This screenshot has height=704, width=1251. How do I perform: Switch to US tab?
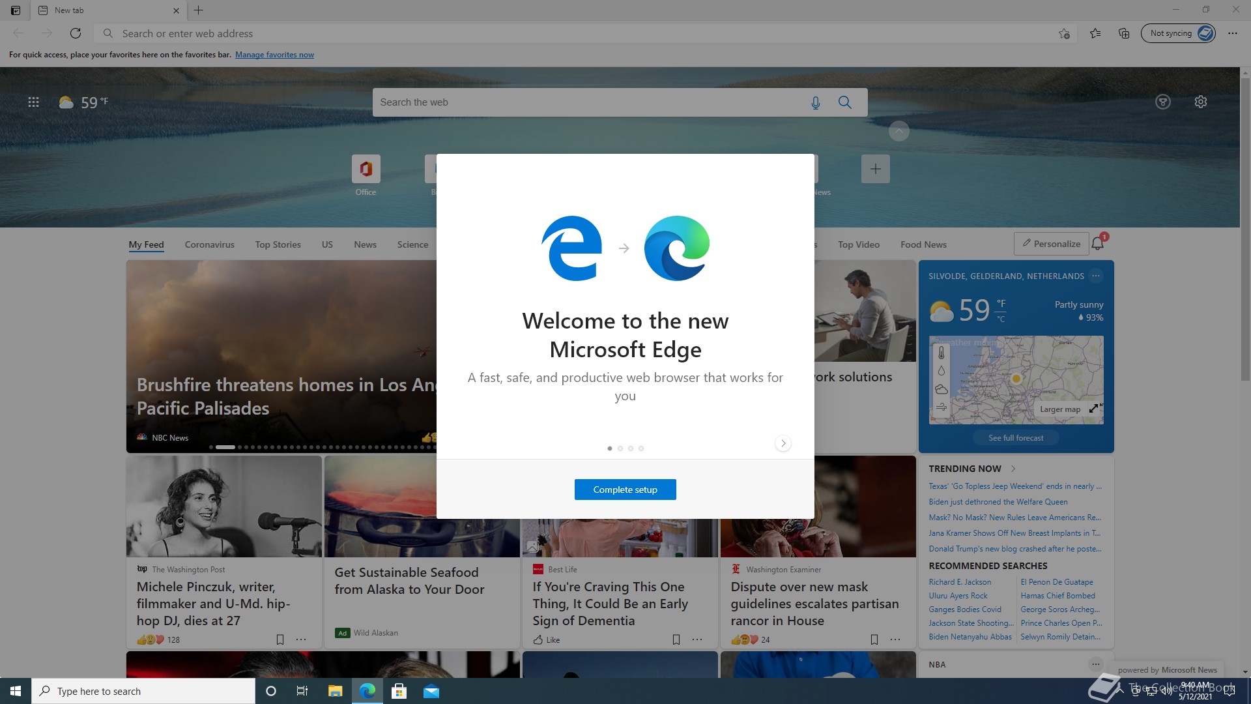click(327, 245)
